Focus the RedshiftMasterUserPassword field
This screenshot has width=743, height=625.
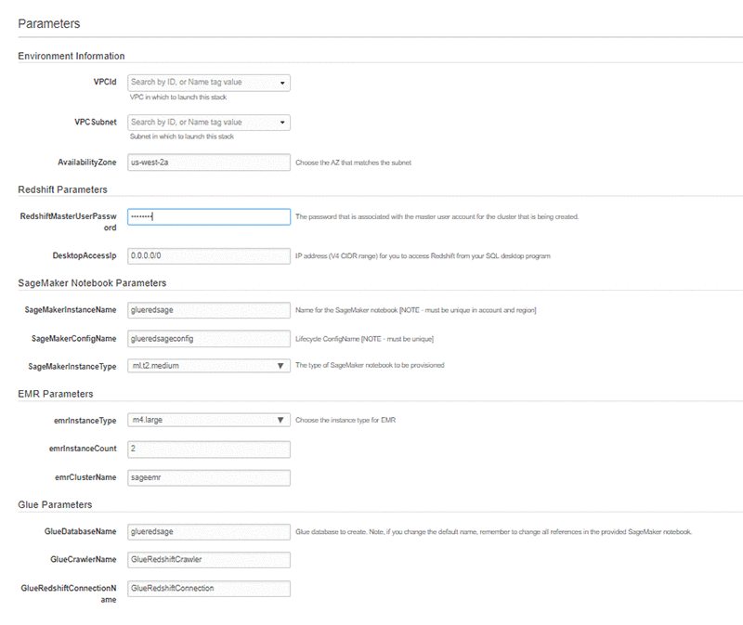tap(208, 216)
